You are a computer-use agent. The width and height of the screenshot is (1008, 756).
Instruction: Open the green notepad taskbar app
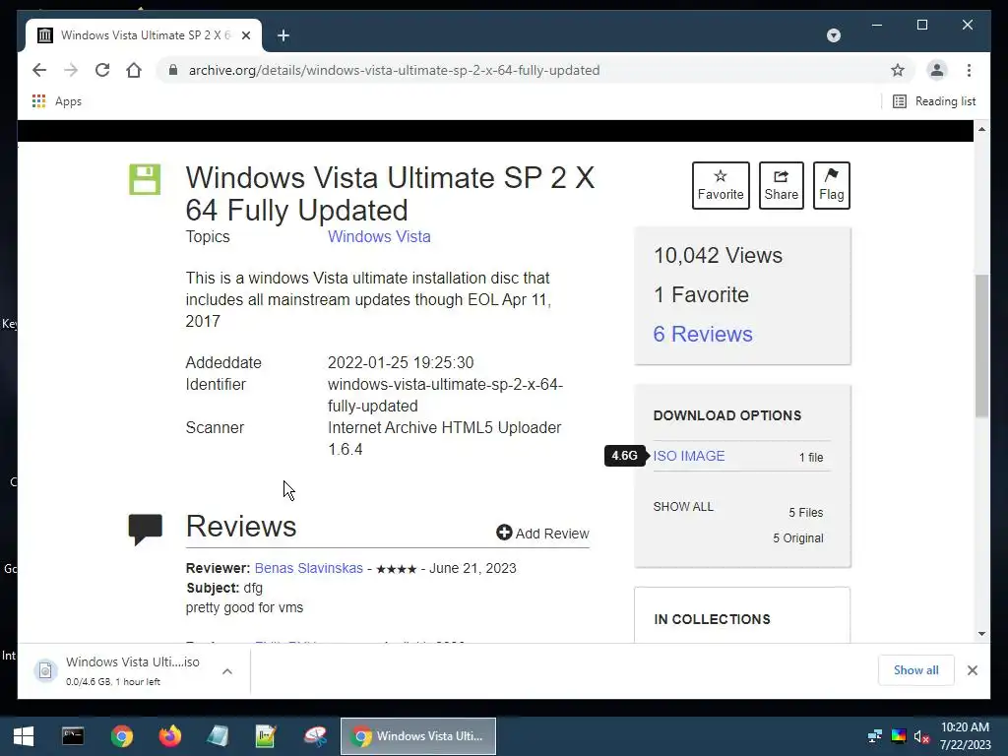pyautogui.click(x=266, y=736)
